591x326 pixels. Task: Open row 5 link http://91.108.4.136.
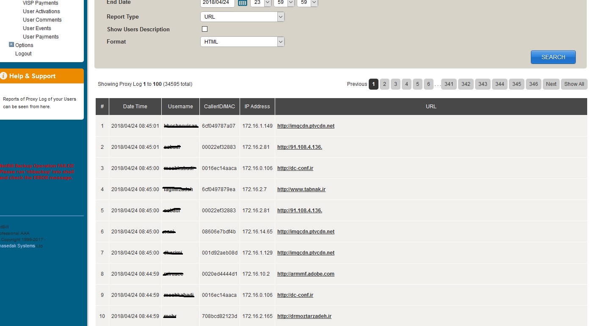[x=300, y=211]
